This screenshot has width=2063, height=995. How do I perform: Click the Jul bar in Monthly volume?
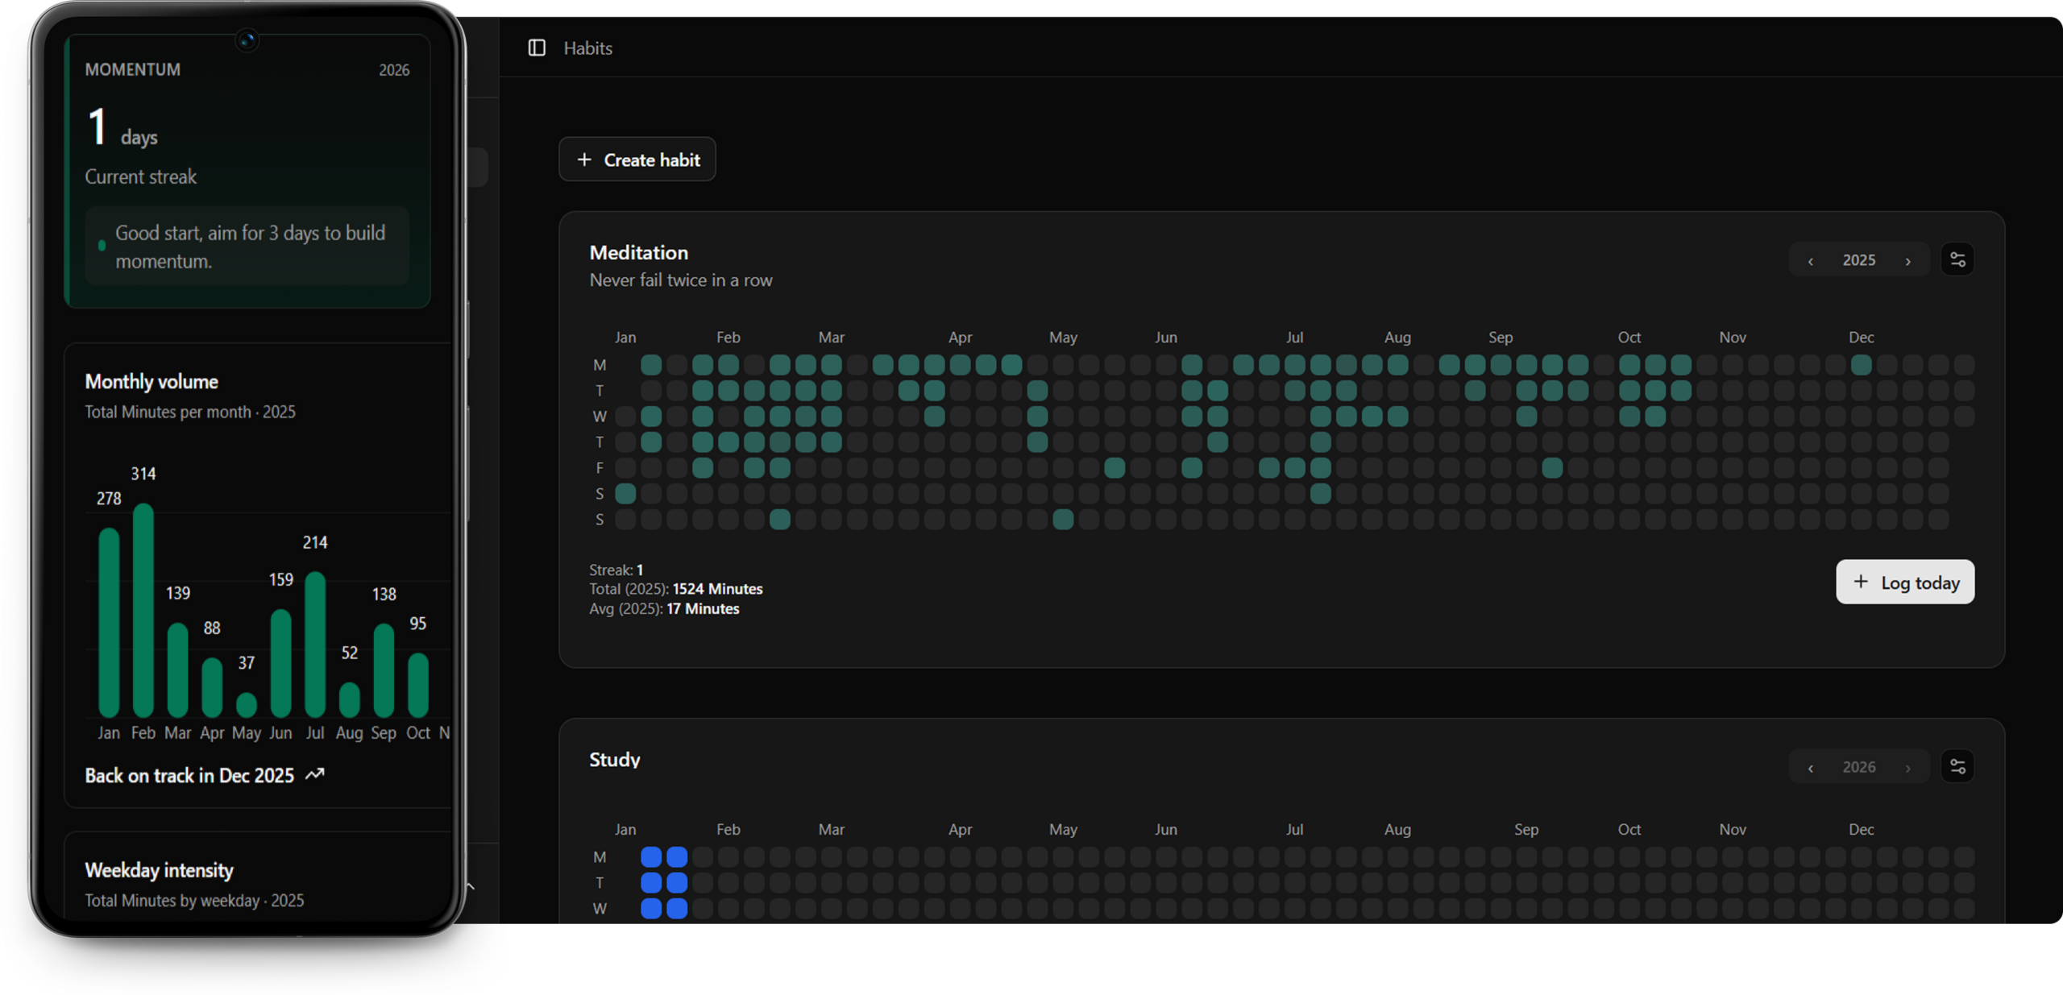click(x=315, y=644)
